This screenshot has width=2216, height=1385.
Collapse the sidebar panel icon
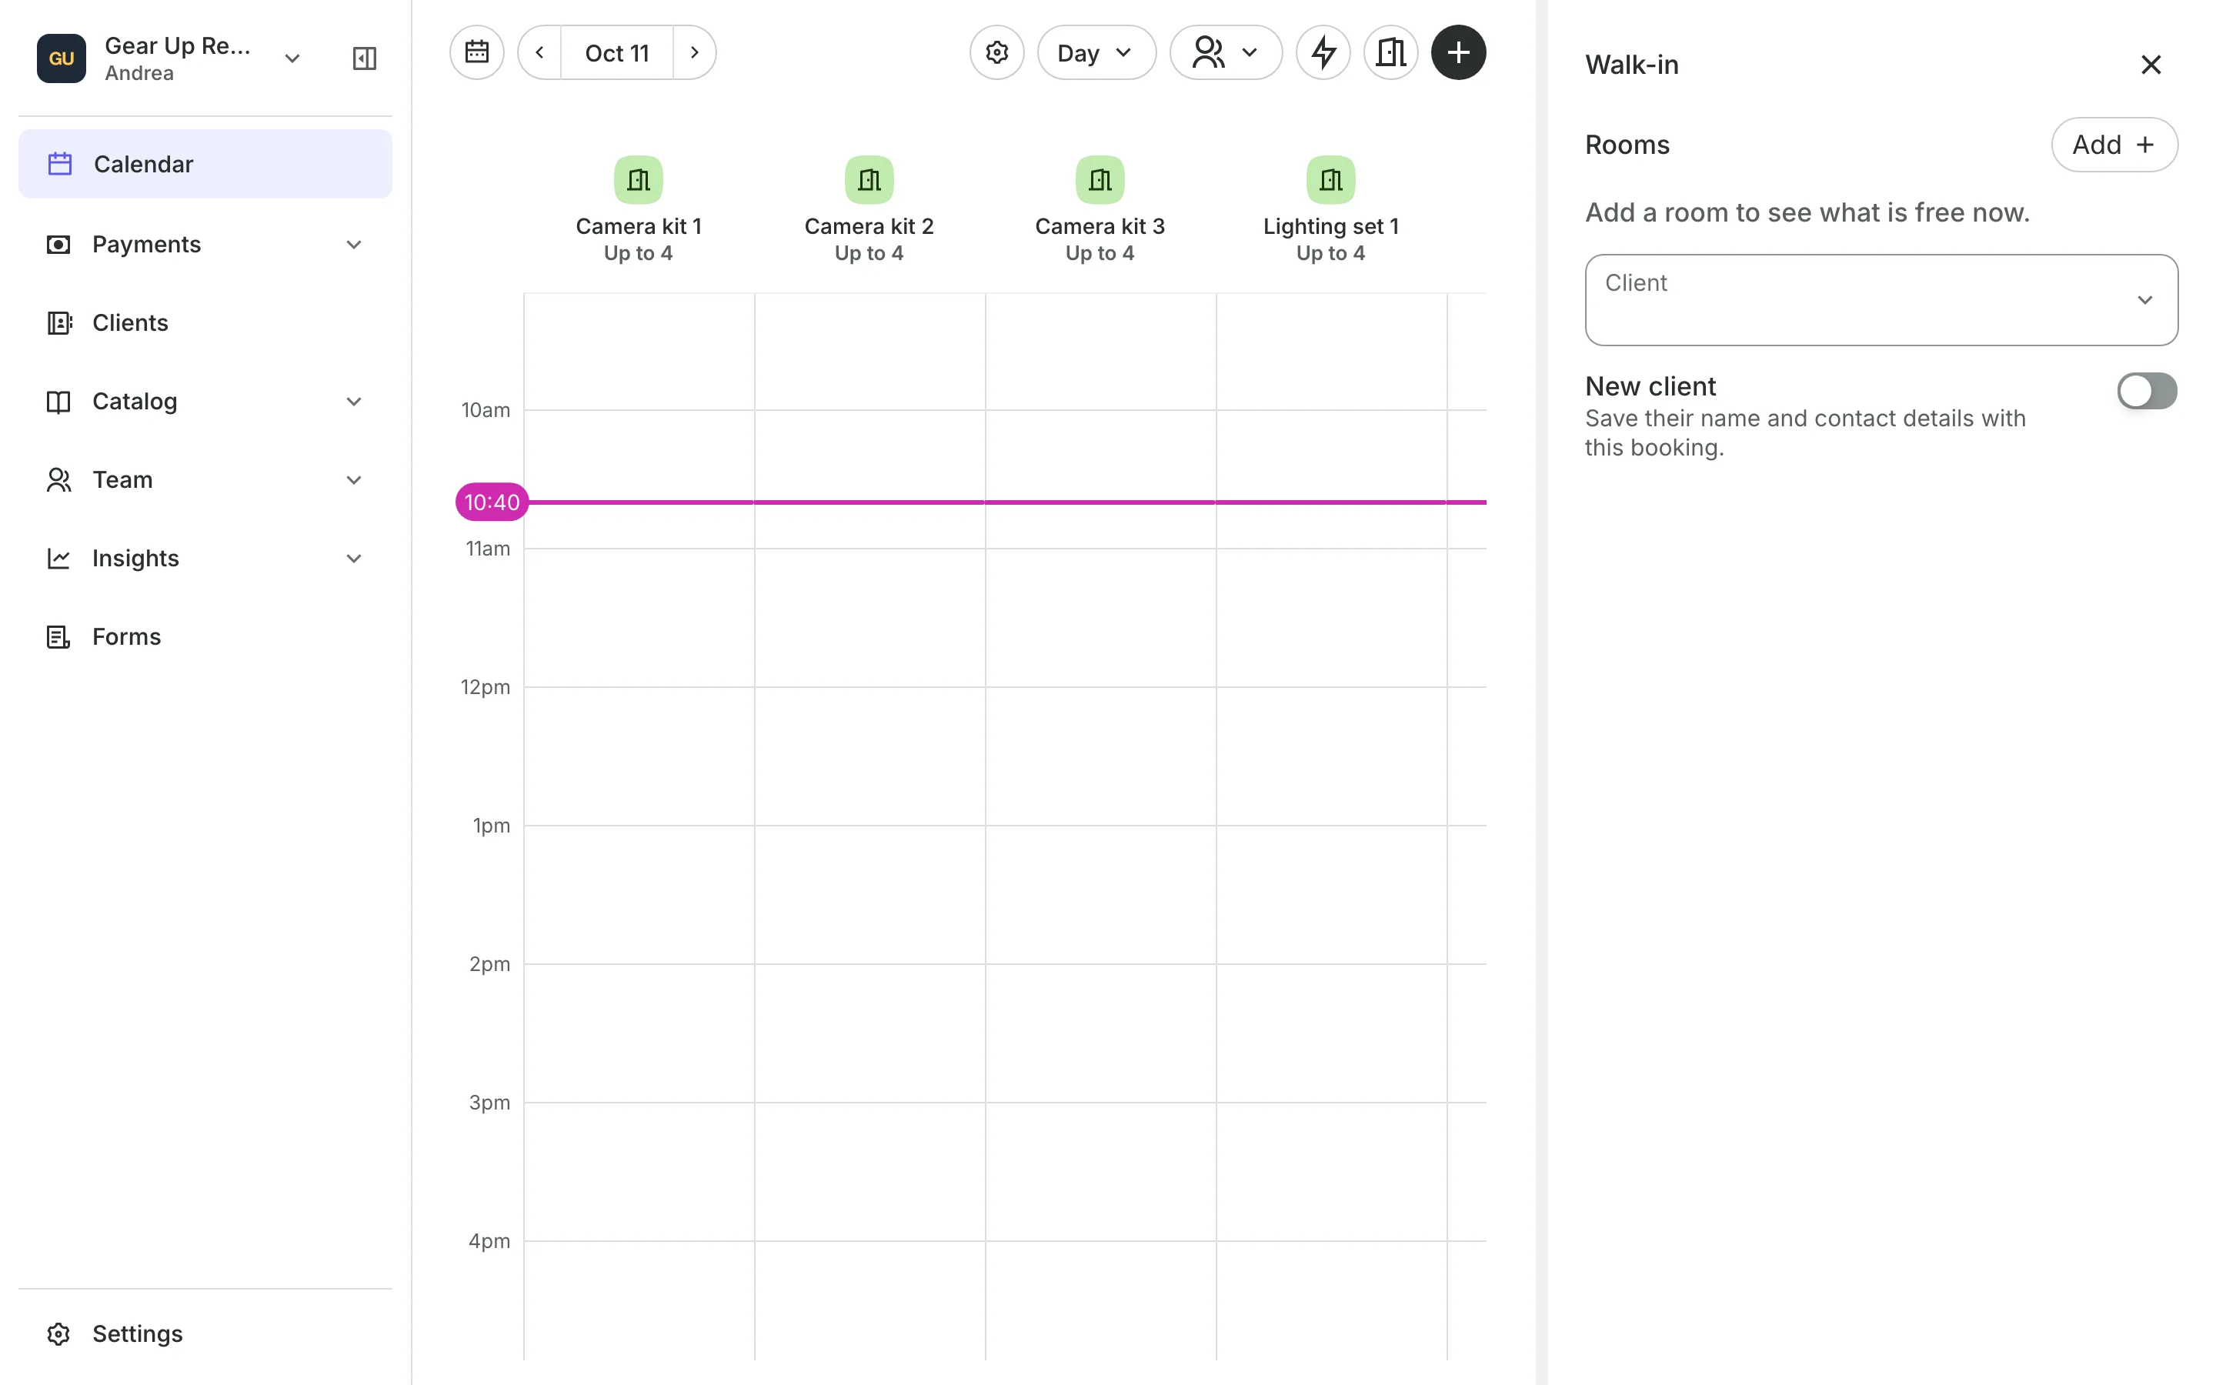[365, 58]
